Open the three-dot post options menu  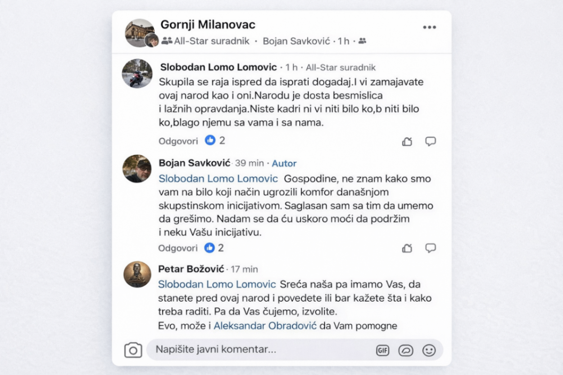coord(429,27)
